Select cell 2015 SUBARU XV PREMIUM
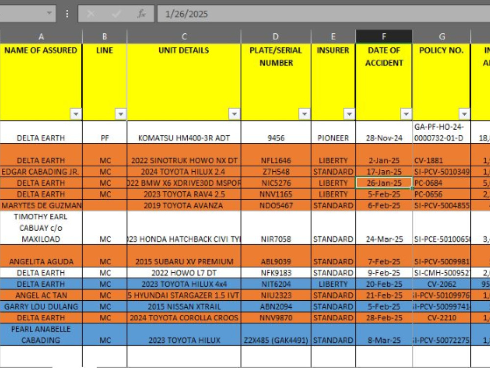 click(184, 256)
